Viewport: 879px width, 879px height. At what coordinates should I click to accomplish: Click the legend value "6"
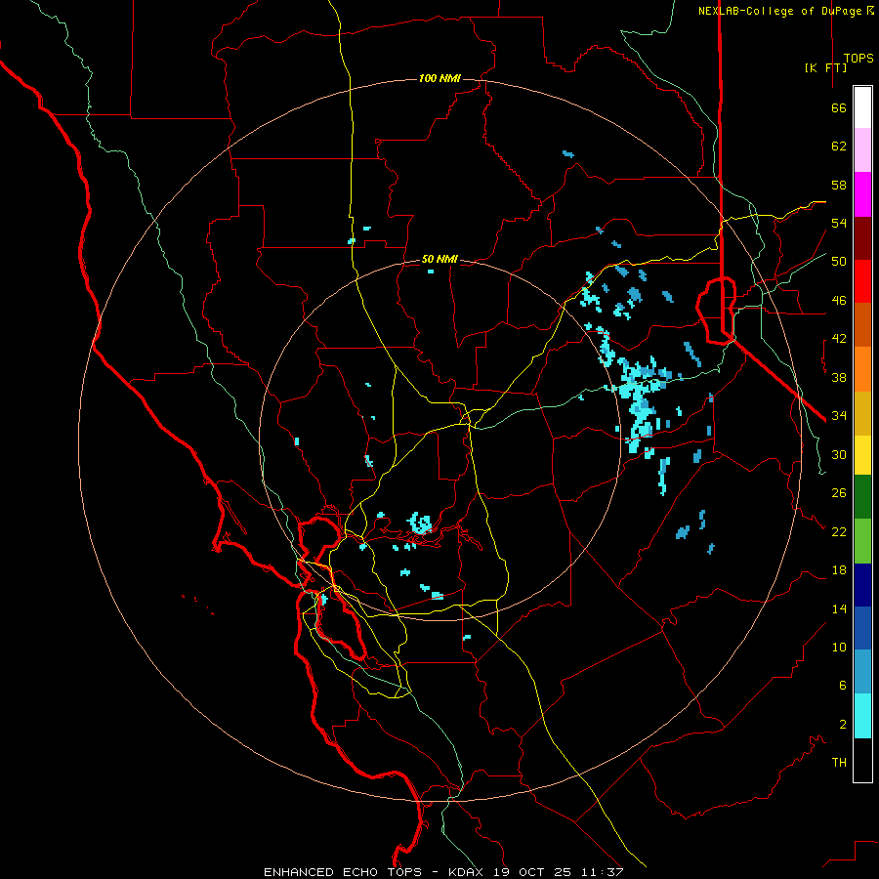pyautogui.click(x=842, y=685)
